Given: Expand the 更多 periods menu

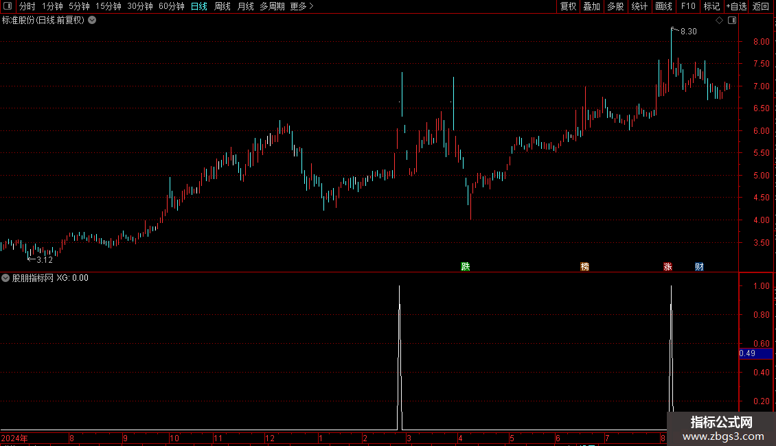Looking at the screenshot, I should 301,6.
